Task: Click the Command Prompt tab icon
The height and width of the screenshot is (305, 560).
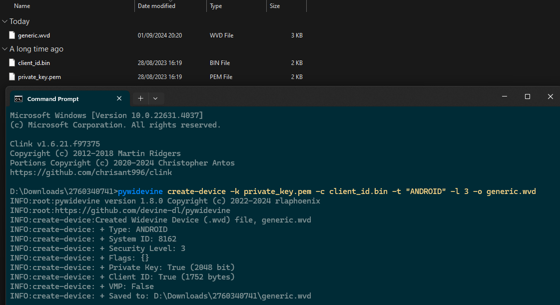Action: point(18,99)
